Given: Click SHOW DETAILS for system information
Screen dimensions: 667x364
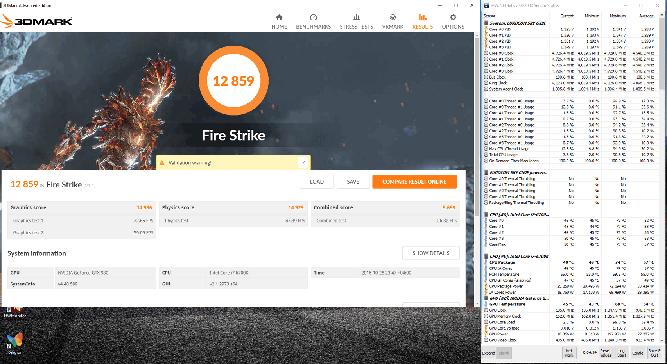Looking at the screenshot, I should 431,253.
